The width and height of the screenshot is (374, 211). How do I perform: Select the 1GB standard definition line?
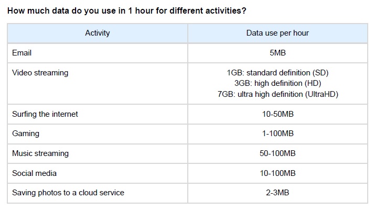point(277,73)
